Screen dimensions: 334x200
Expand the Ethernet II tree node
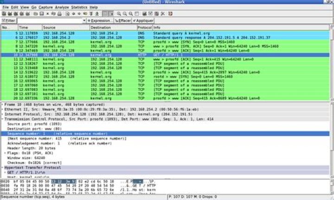[2, 110]
